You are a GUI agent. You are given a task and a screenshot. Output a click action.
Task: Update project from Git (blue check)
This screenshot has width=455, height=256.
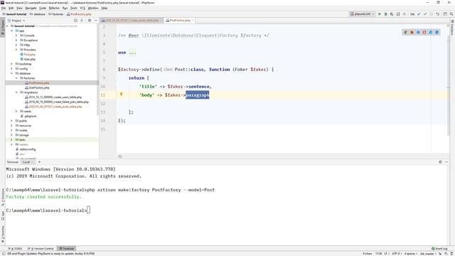419,14
